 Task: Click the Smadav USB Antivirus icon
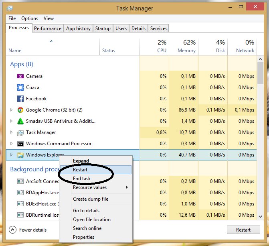[x=20, y=121]
